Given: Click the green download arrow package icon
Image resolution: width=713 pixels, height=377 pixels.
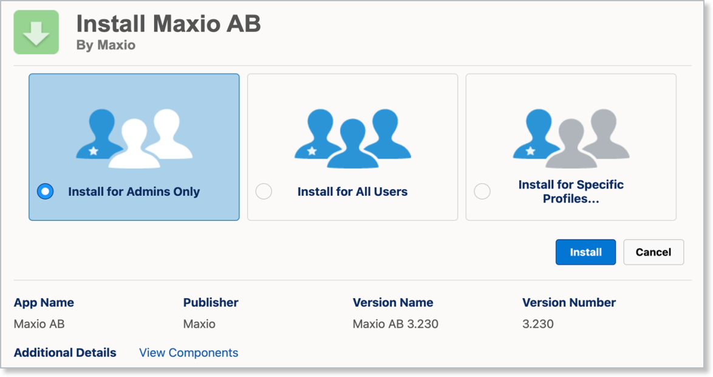Looking at the screenshot, I should (x=36, y=32).
